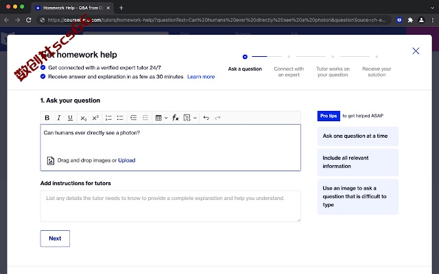
Task: Click the browser address bar URL
Action: point(217,20)
